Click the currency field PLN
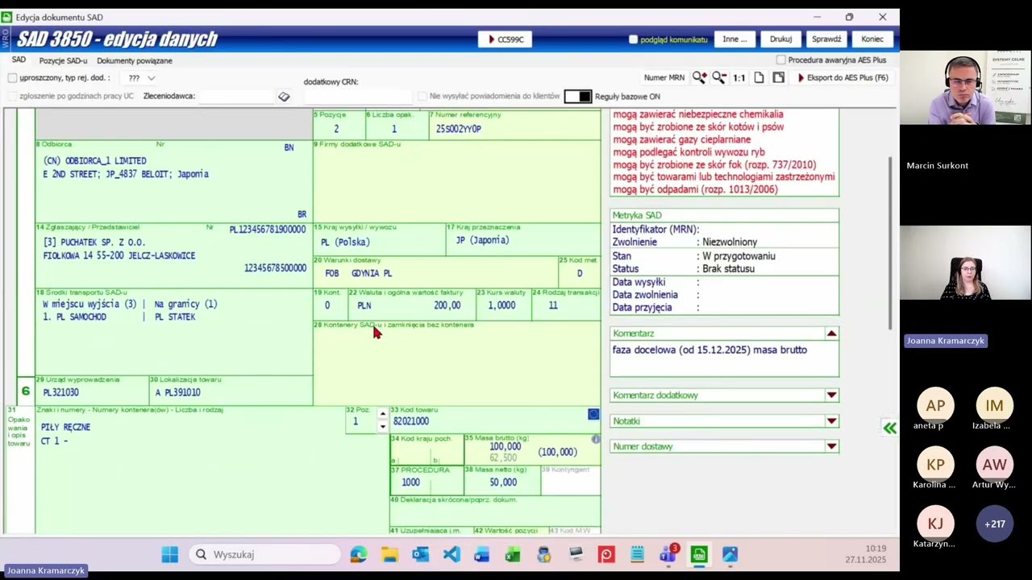 [364, 305]
